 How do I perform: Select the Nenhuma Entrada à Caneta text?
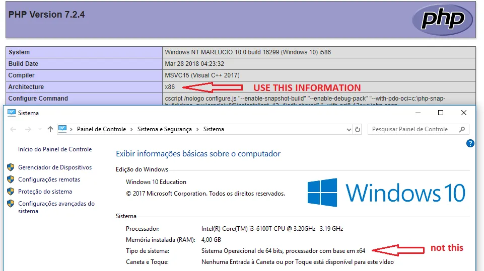coord(298,262)
